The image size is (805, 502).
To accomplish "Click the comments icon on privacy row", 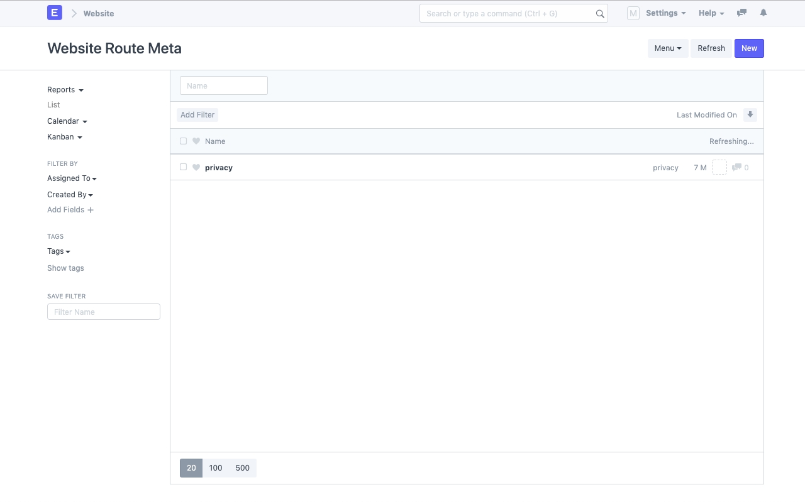I will click(x=736, y=167).
